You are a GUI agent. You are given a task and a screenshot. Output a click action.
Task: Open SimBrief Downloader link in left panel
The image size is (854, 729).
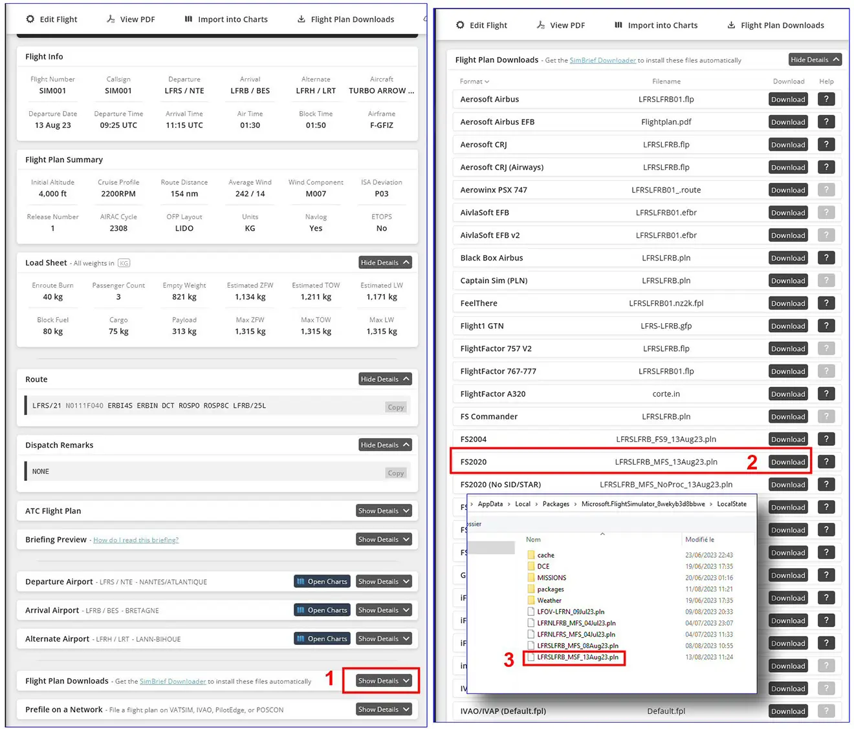click(173, 681)
